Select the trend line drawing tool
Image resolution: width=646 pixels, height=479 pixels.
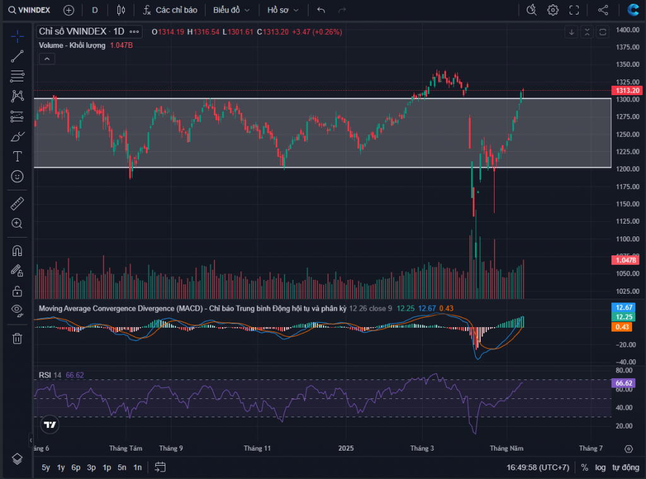click(17, 56)
